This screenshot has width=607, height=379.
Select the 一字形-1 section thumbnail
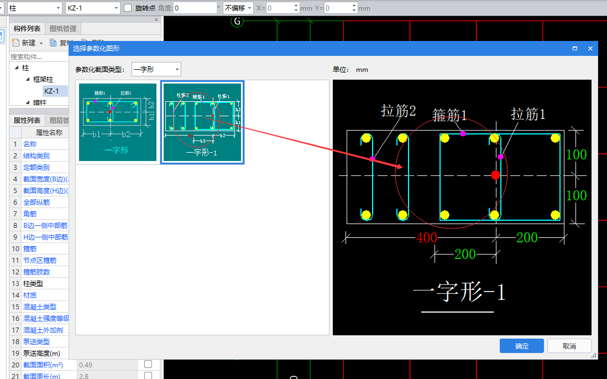click(x=202, y=122)
